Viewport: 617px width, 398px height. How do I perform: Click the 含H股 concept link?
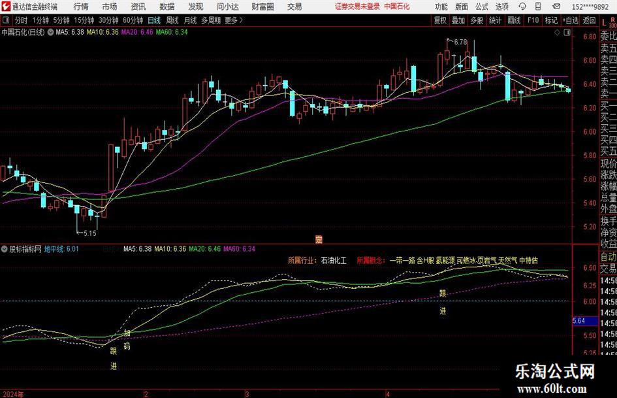(x=425, y=261)
